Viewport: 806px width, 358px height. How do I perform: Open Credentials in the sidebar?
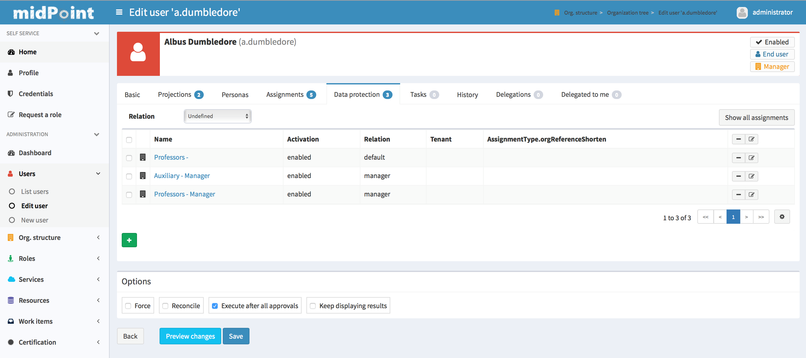(54, 94)
